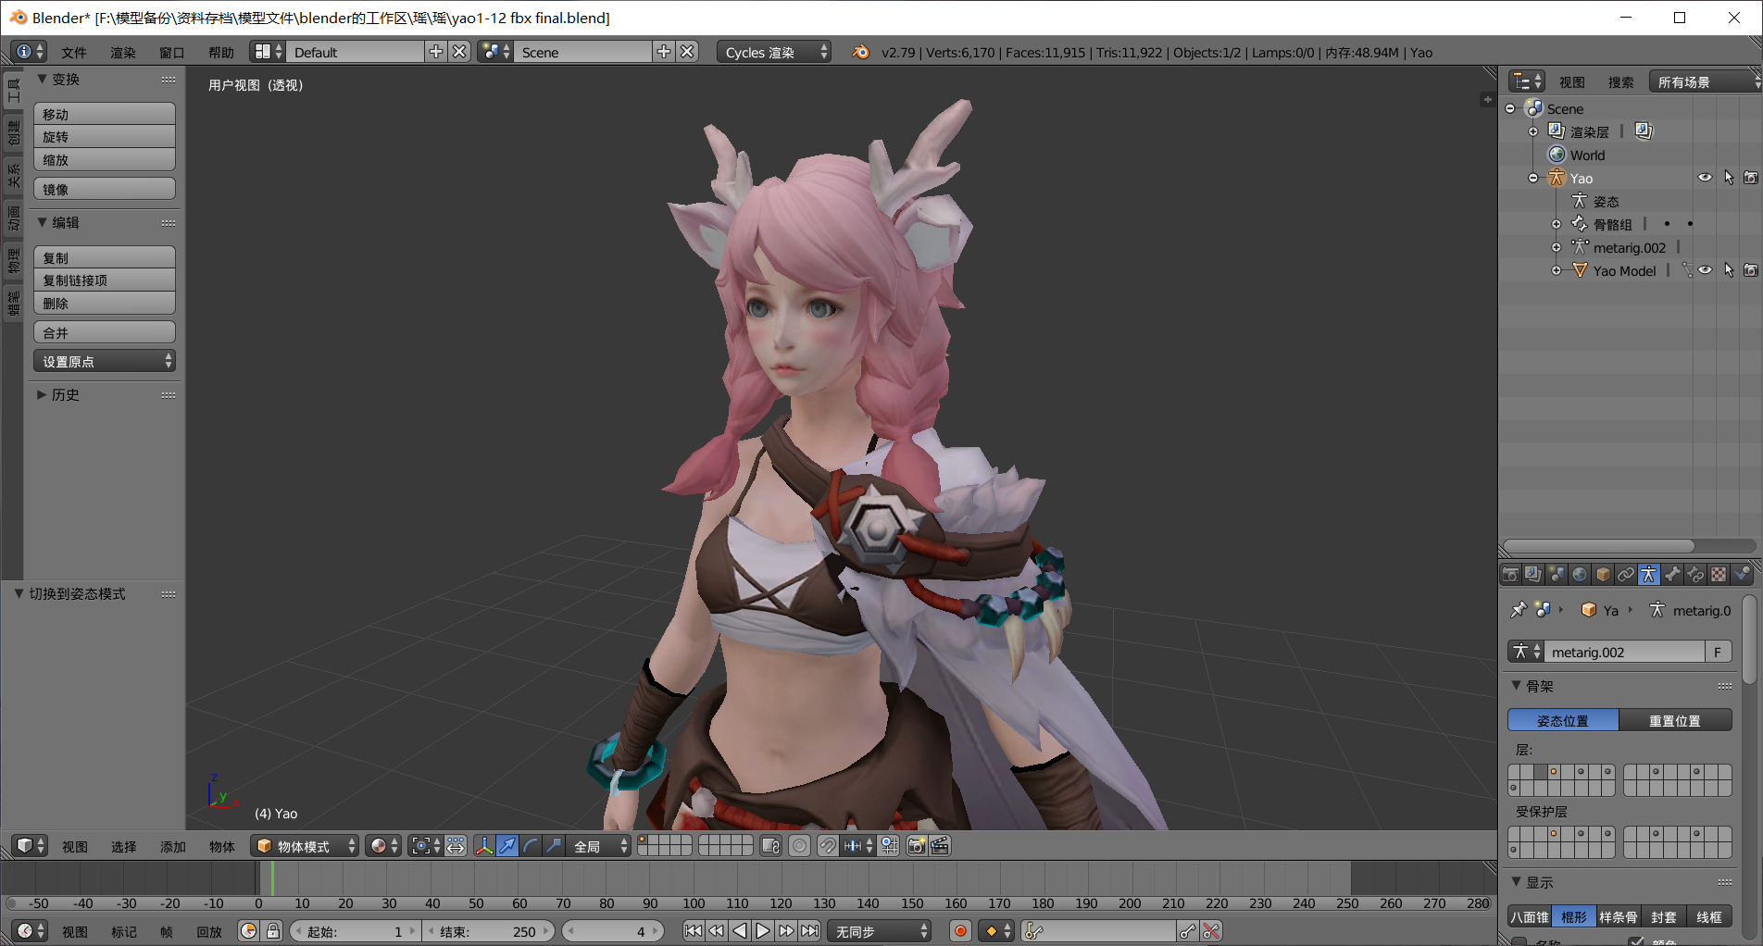Image resolution: width=1763 pixels, height=946 pixels.
Task: Toggle the 3D manipulator axis widget icon
Action: coord(484,846)
